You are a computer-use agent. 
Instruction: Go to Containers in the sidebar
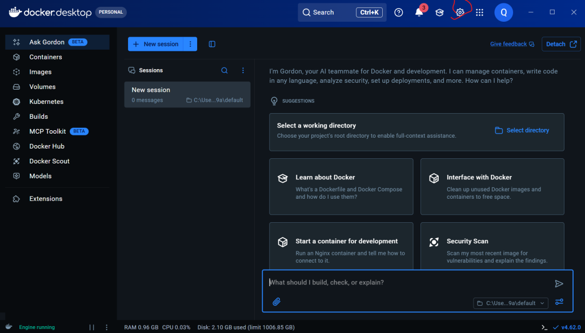(x=46, y=57)
